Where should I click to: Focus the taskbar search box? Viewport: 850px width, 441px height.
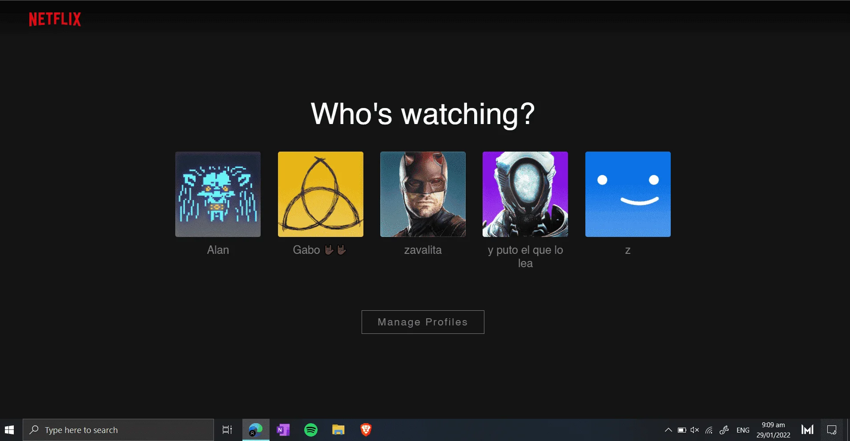(x=118, y=430)
